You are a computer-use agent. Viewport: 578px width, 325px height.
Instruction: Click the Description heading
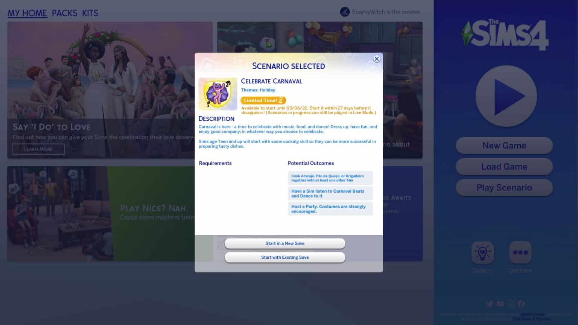click(216, 119)
